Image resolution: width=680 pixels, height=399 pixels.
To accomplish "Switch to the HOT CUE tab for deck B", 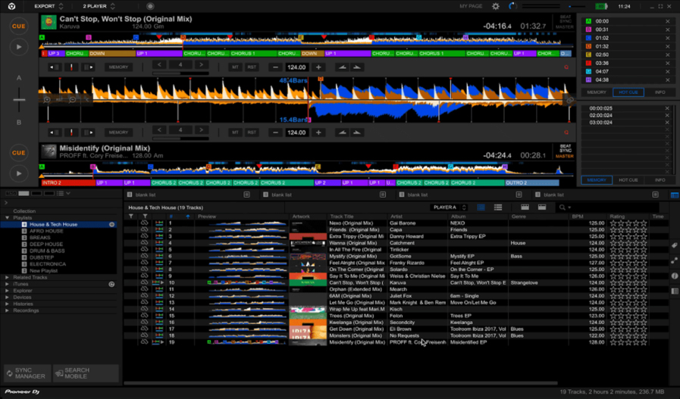I will (628, 180).
